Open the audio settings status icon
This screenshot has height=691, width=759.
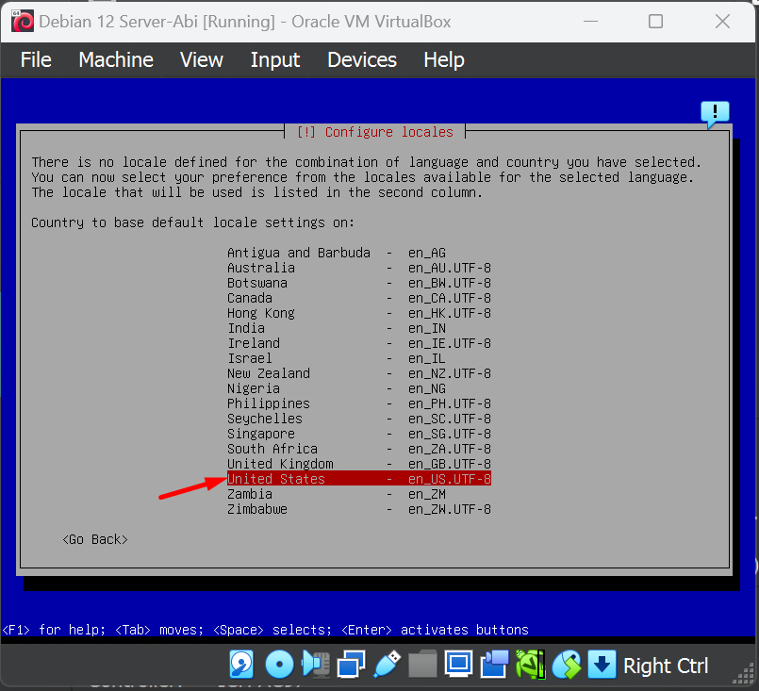click(x=316, y=664)
